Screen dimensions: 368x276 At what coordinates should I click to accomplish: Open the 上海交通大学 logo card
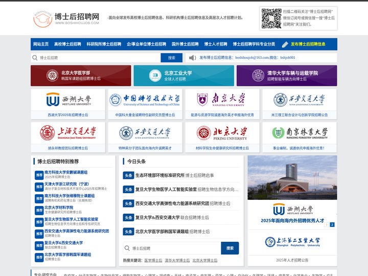click(x=68, y=133)
